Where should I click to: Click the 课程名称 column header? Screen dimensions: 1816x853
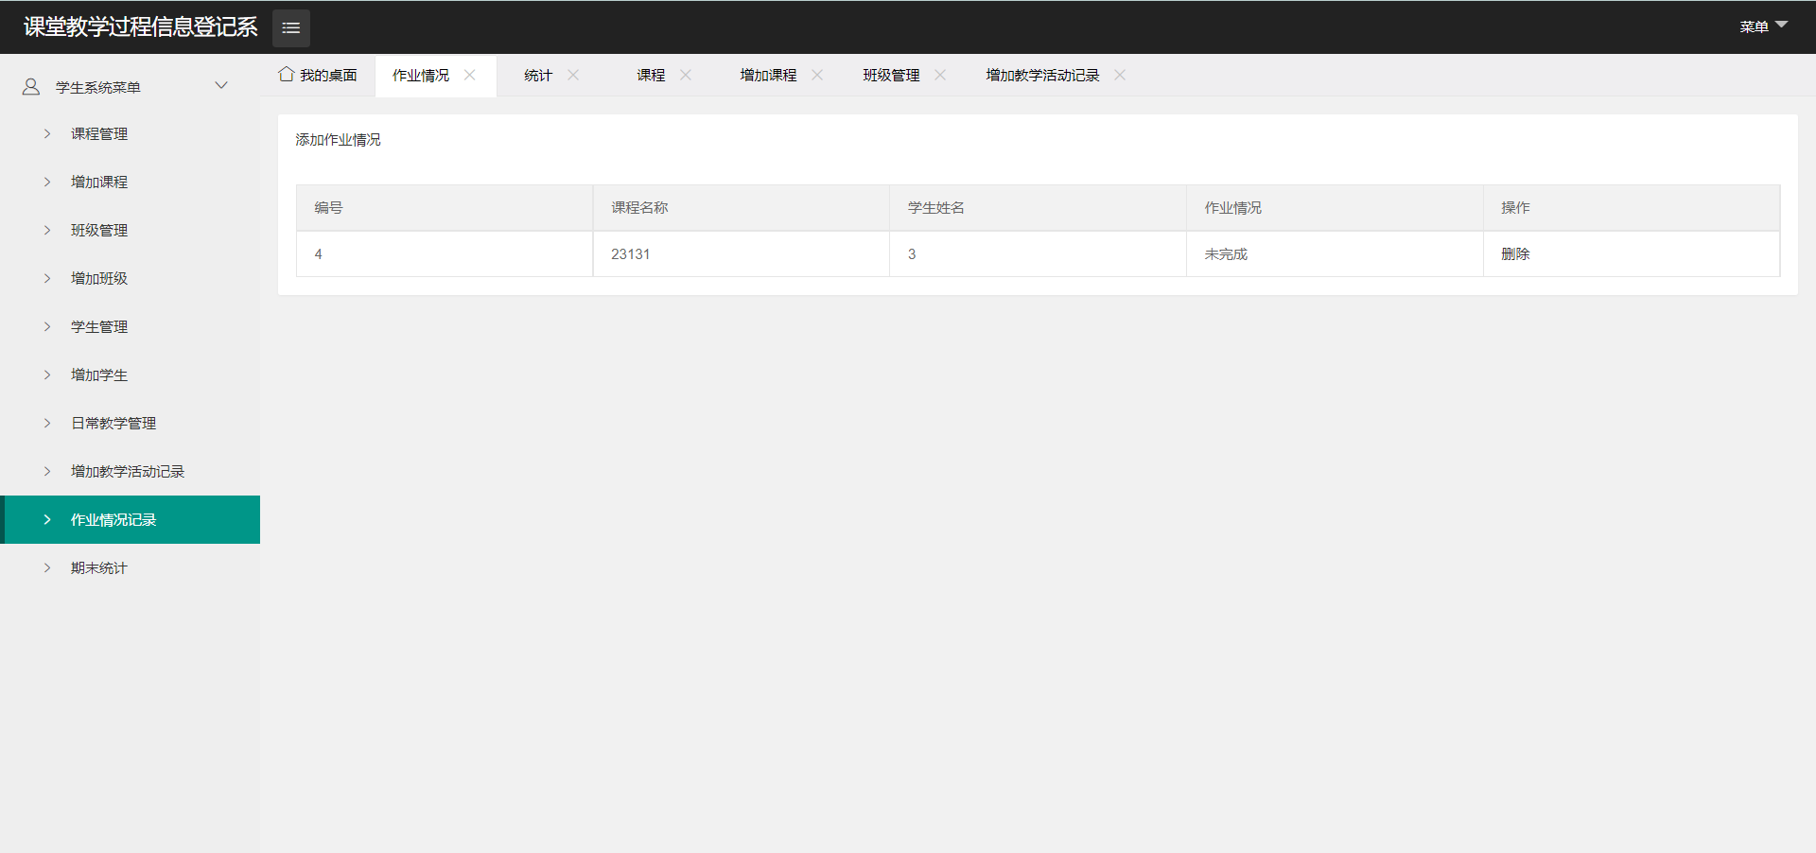(742, 207)
